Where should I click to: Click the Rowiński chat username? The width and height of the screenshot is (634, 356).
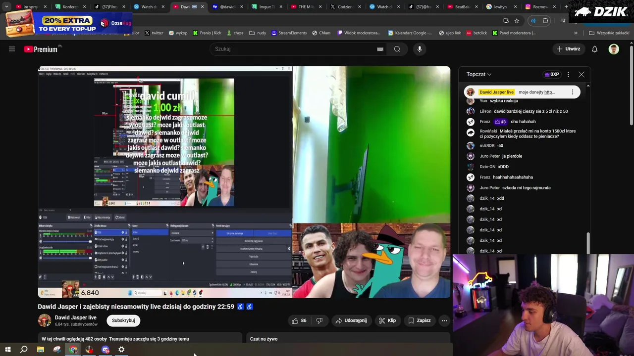pos(488,131)
